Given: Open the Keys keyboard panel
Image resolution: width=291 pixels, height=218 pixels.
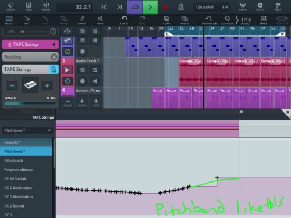Looking at the screenshot, I should point(29,7).
